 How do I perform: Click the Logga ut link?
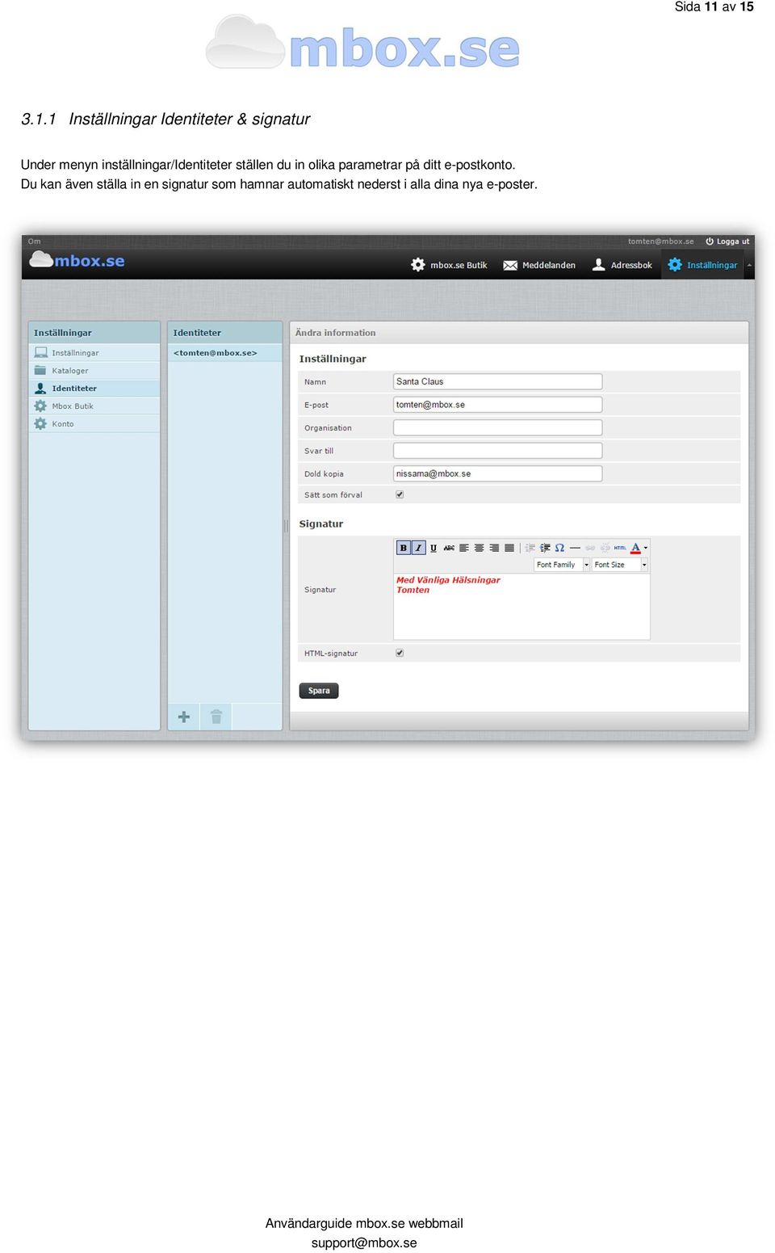(x=727, y=242)
